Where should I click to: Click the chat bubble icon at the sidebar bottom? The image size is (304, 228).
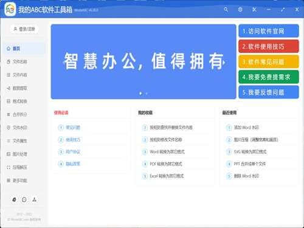(x=24, y=199)
